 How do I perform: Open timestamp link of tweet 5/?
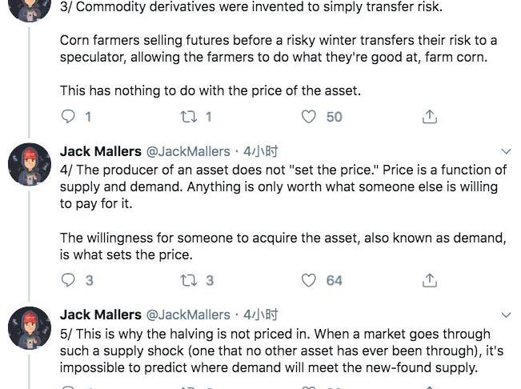(261, 315)
